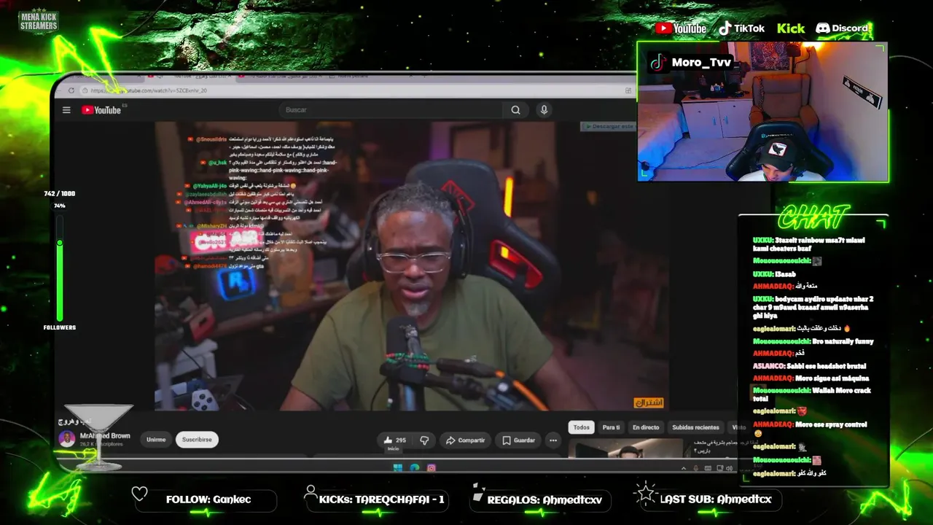Viewport: 933px width, 525px height.
Task: Join the channel via Unirme
Action: pyautogui.click(x=156, y=440)
